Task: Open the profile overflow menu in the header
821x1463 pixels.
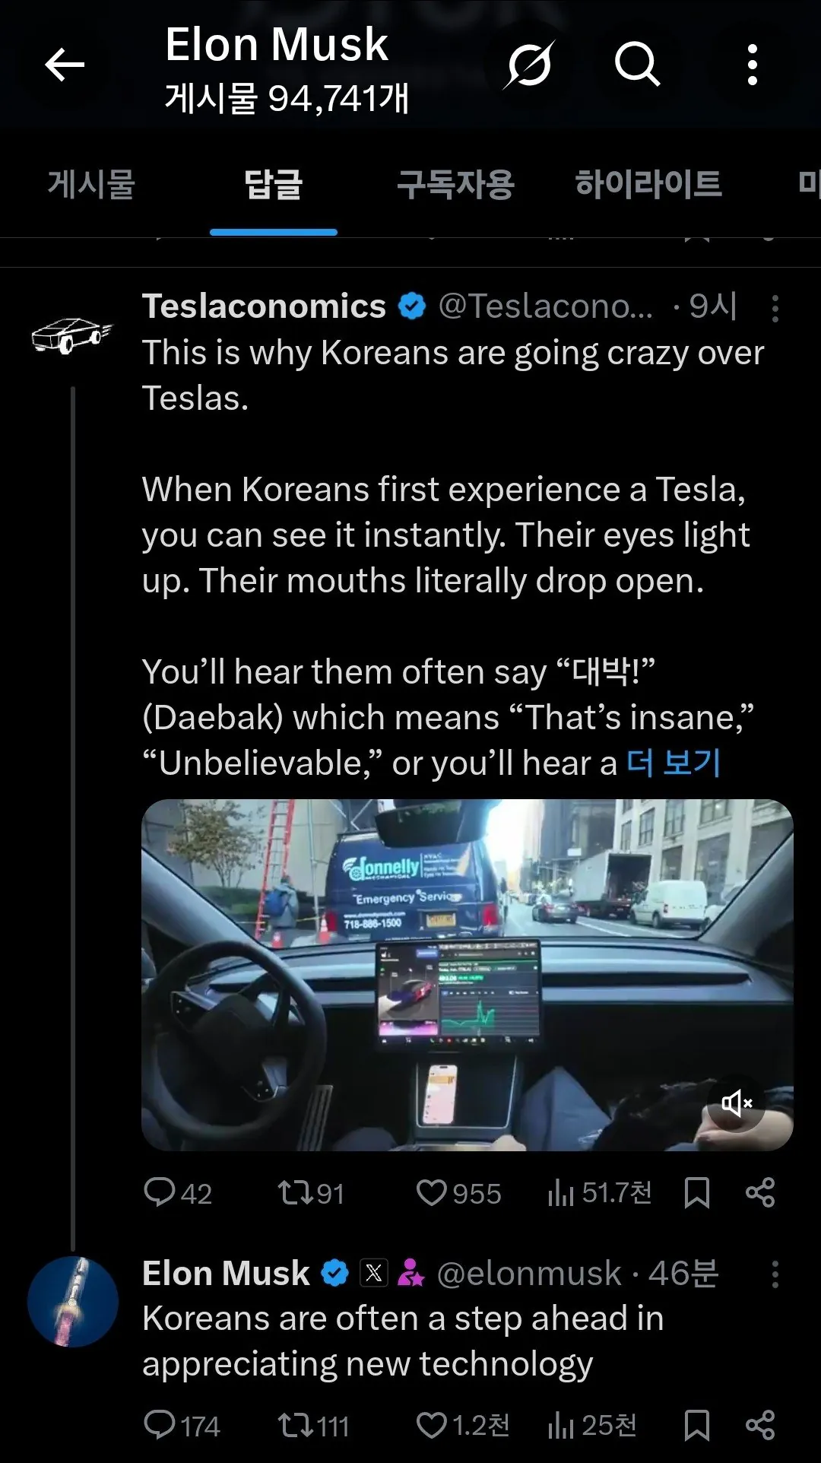Action: (x=752, y=65)
